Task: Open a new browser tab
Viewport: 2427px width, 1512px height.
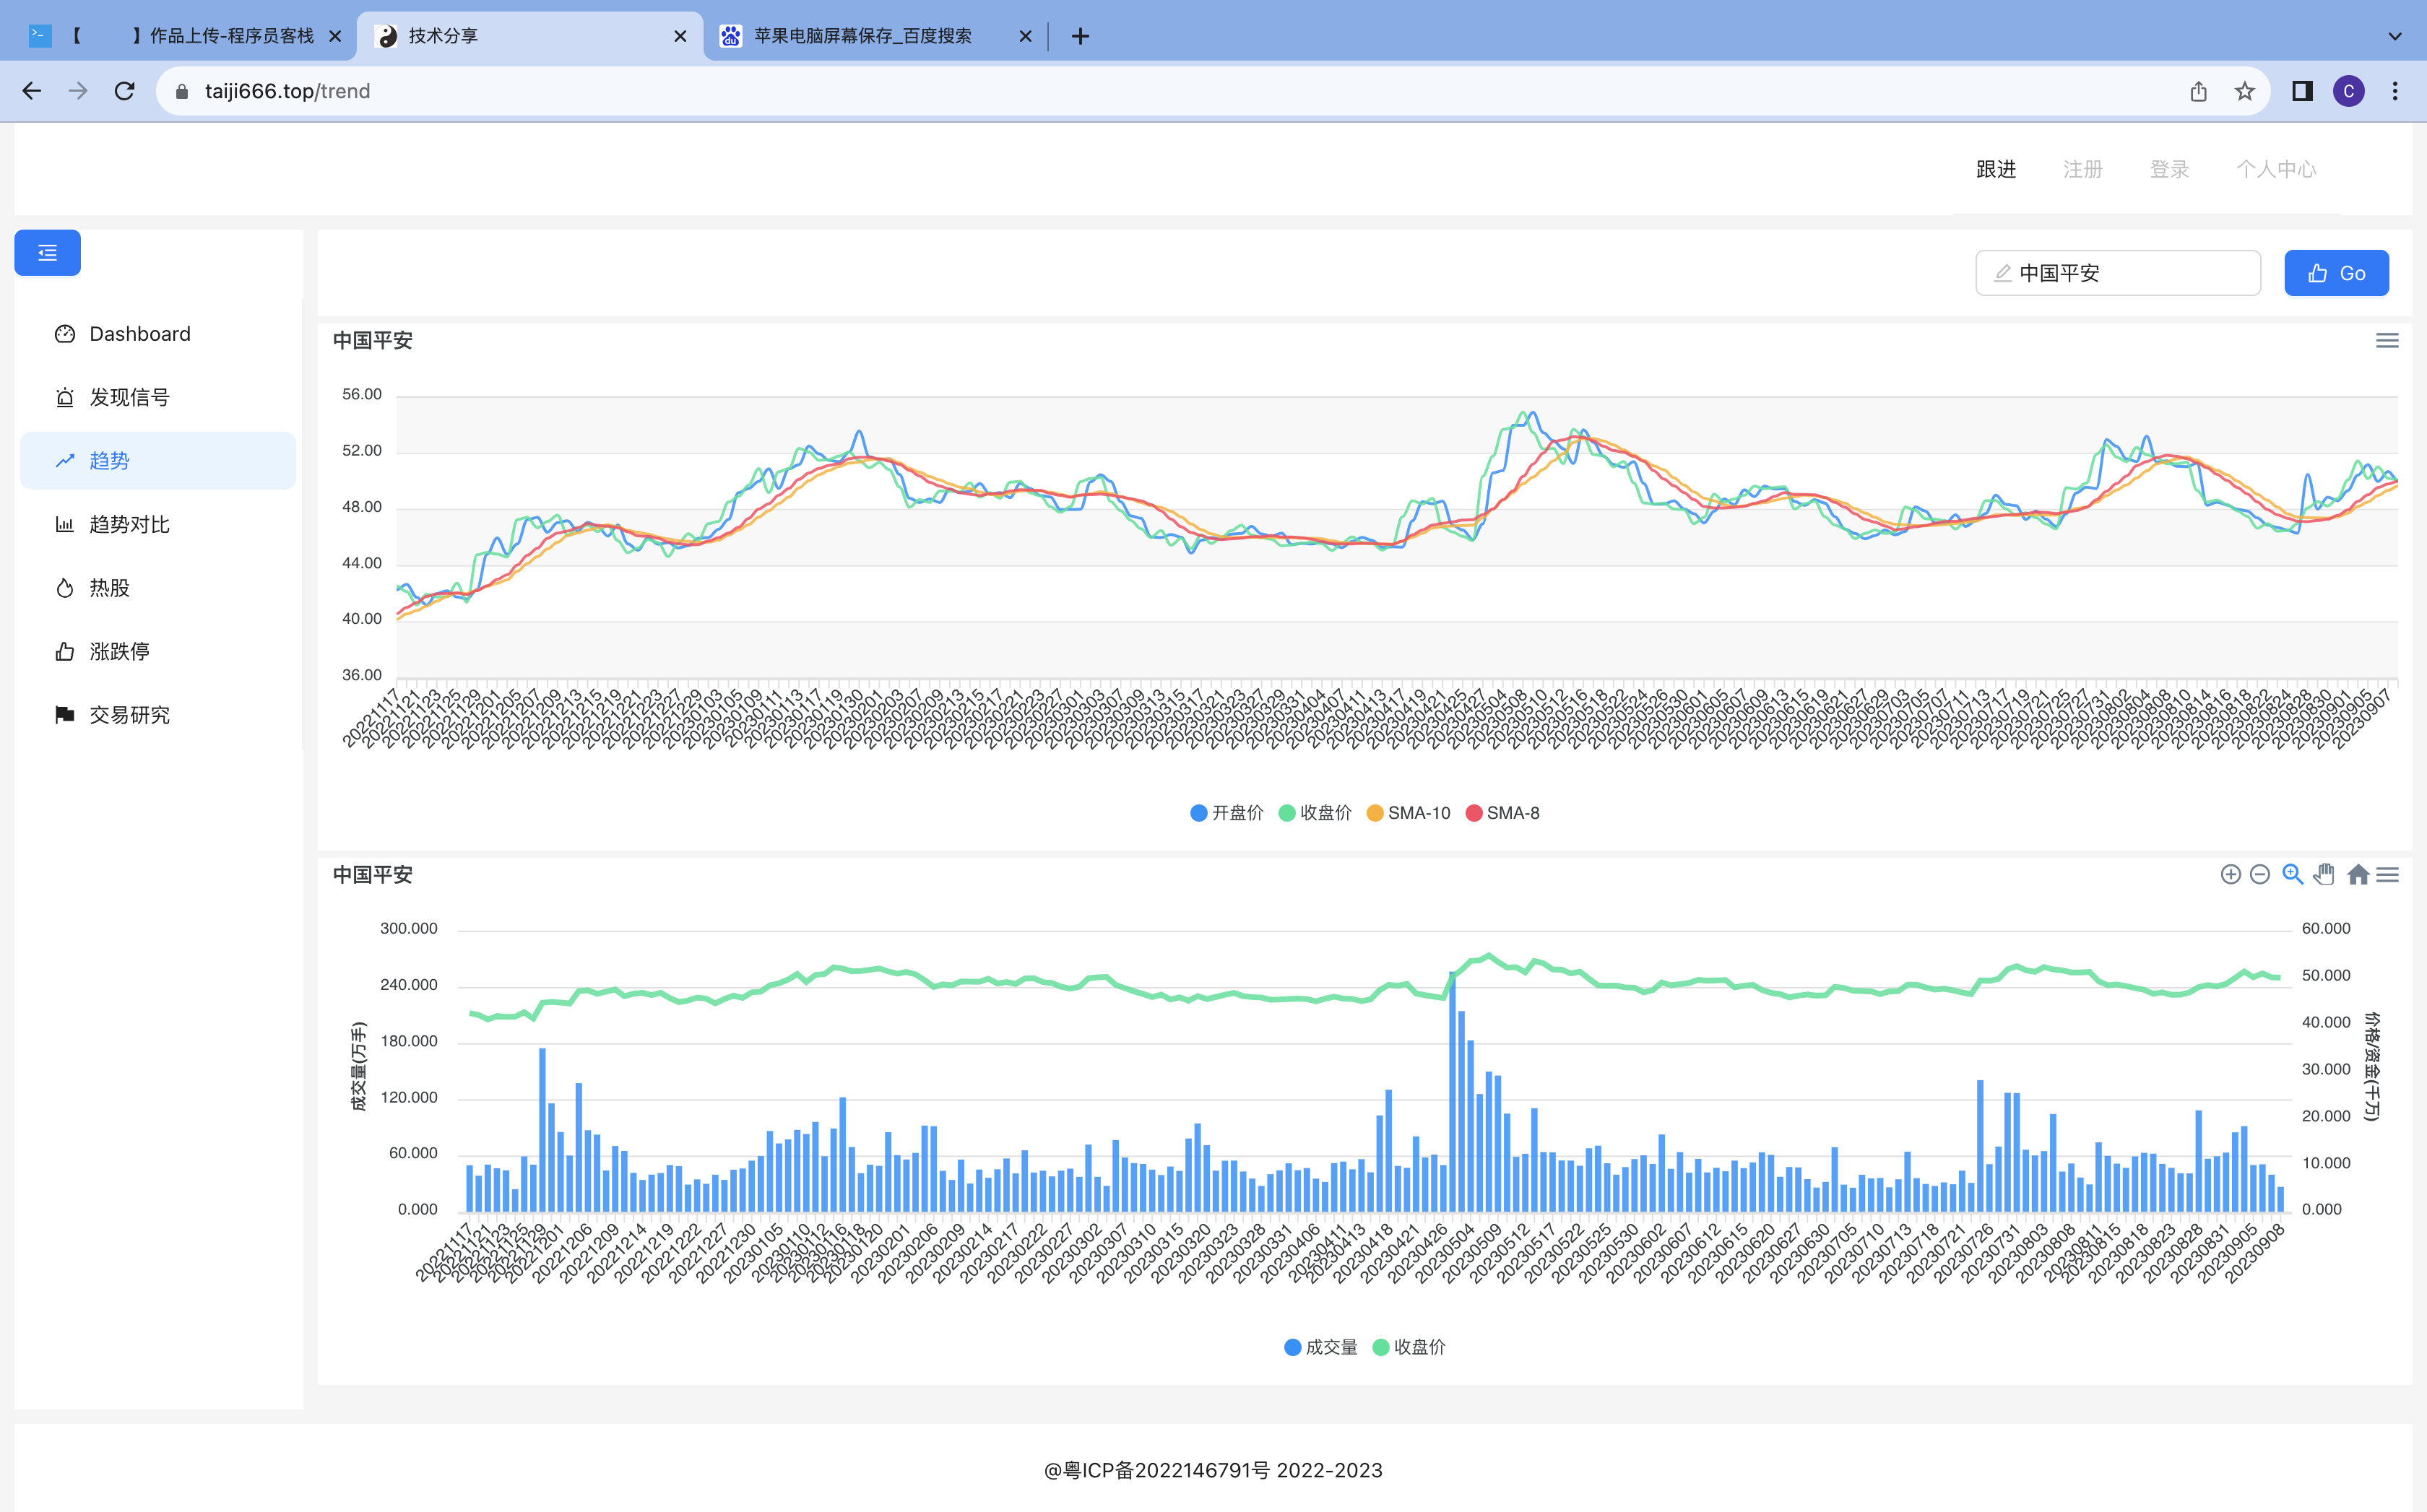Action: [1079, 36]
